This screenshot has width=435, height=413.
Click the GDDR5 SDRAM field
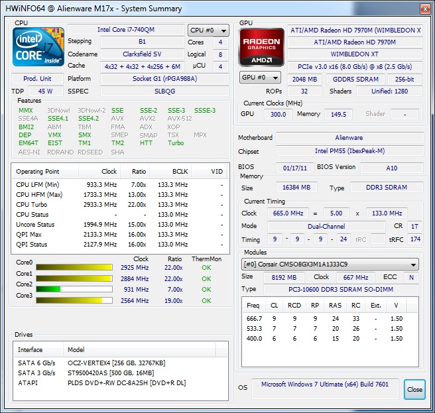tap(355, 80)
